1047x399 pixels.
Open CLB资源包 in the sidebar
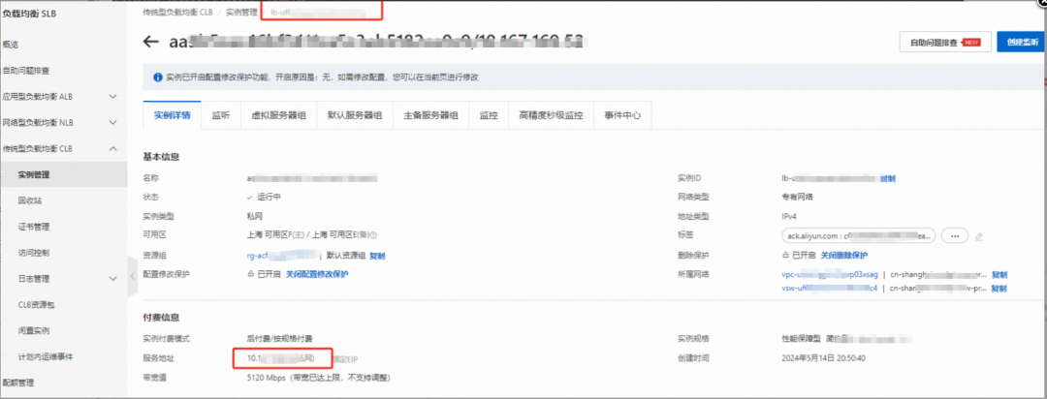click(37, 305)
